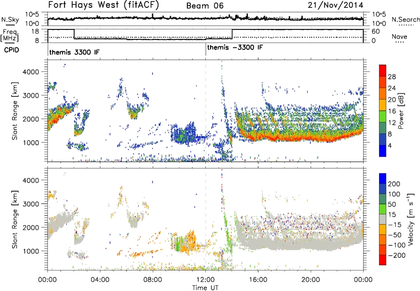The image size is (420, 291).
Task: Click the 'CPID' row label
Action: tap(12, 50)
